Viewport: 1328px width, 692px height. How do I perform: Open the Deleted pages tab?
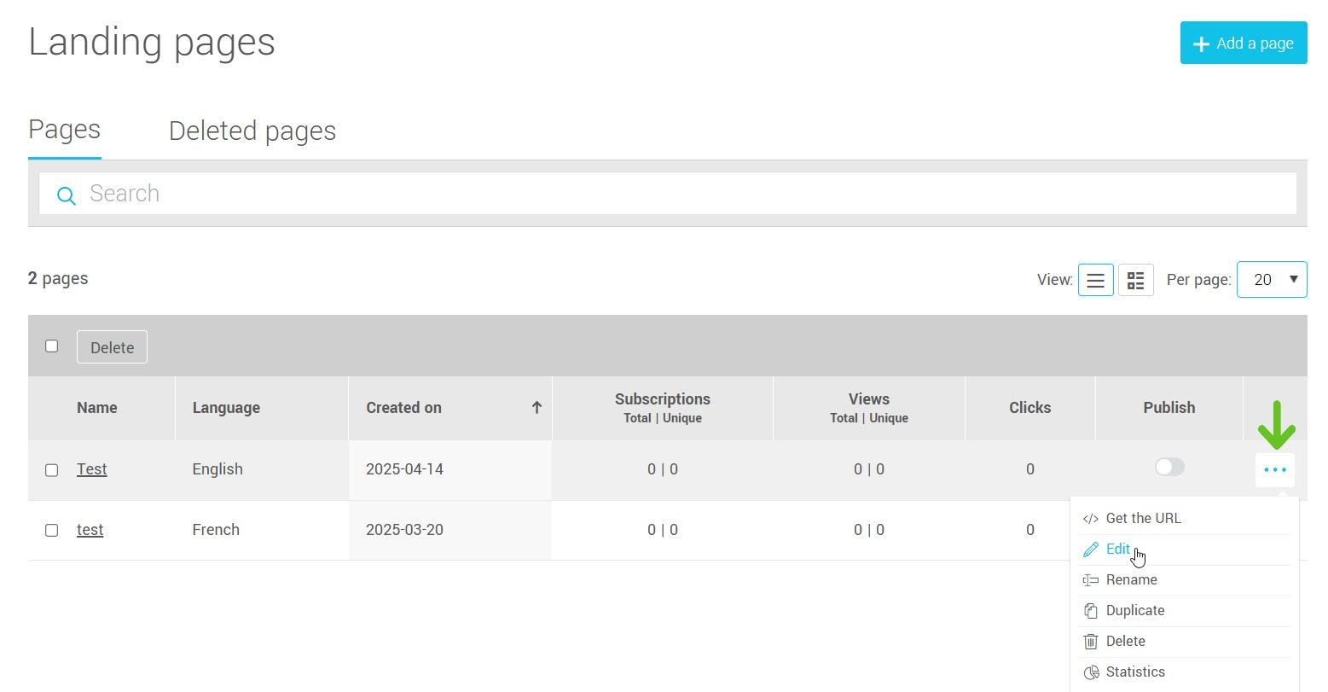pos(252,131)
